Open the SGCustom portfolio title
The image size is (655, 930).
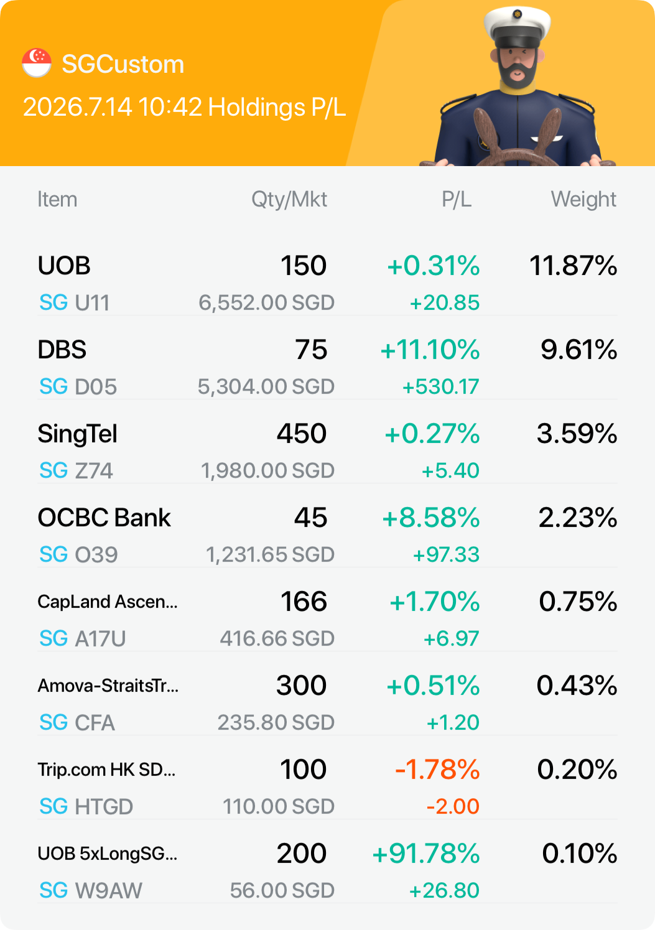pos(123,64)
